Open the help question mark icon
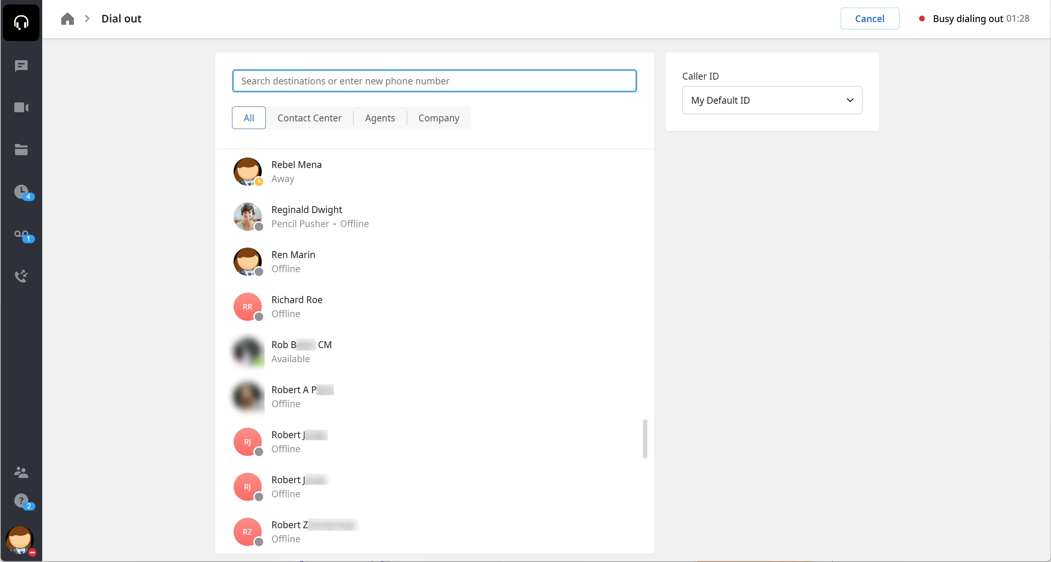Viewport: 1051px width, 562px height. 22,501
